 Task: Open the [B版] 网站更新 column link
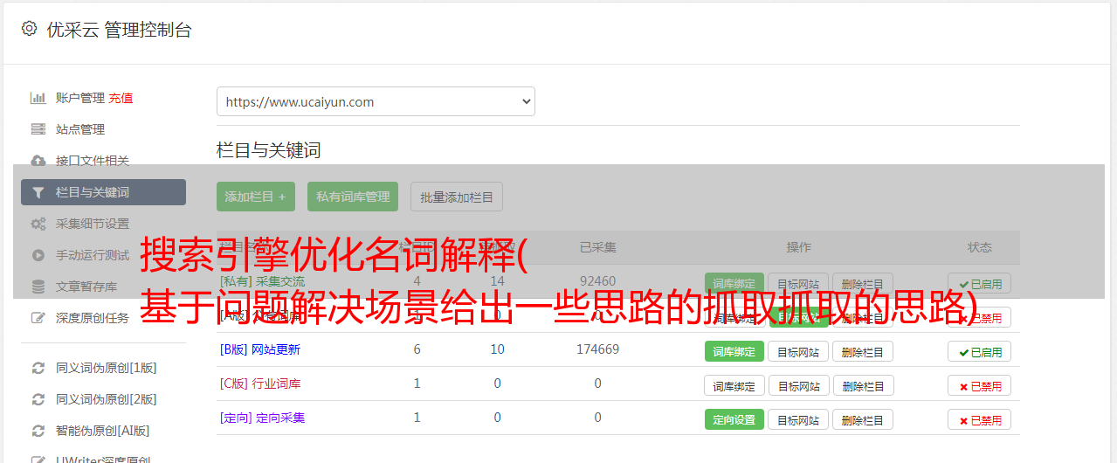[x=260, y=349]
